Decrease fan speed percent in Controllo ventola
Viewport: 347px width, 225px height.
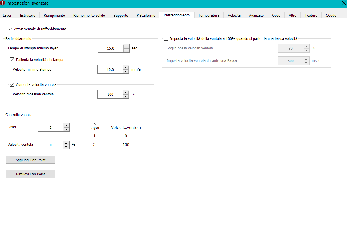pos(66,147)
